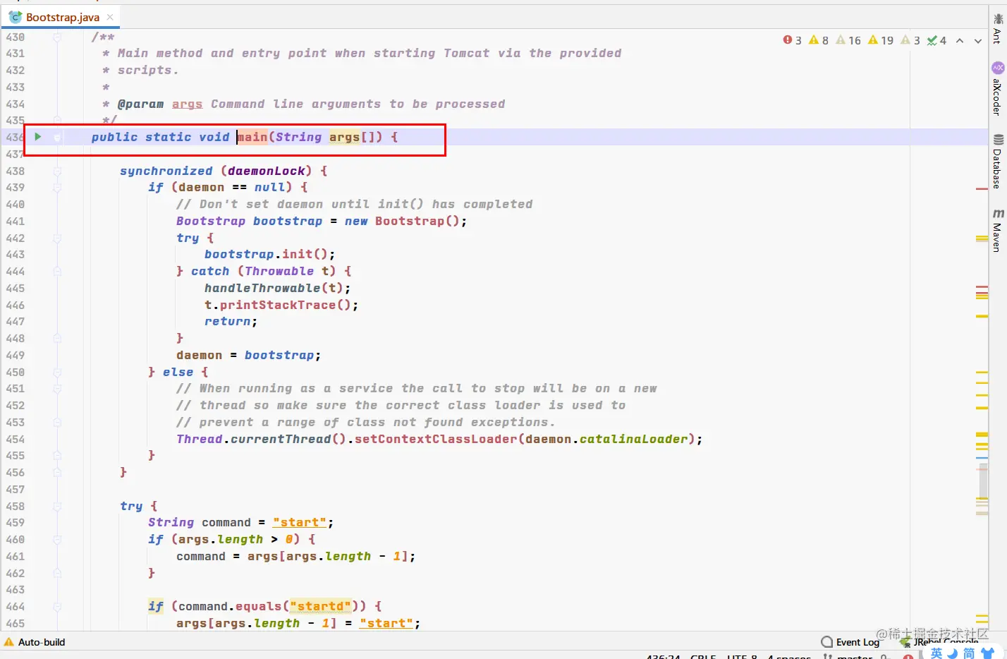Collapse synchronized block fold at line 438
Screen dimensions: 1007x659
click(57, 171)
